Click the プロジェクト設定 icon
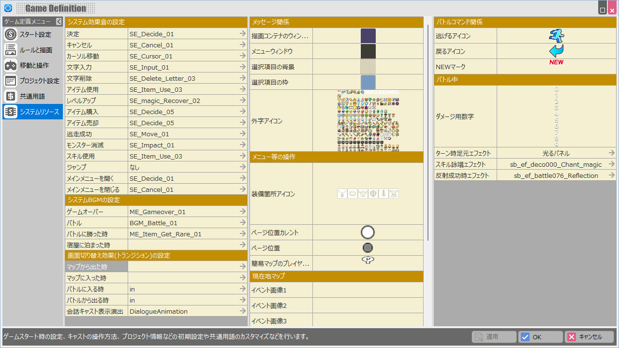Screen dimensions: 619x348 (11, 81)
